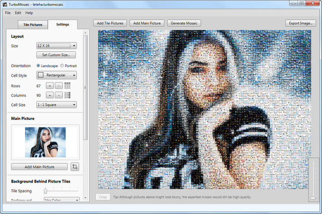Click the grid icon next to Columns

coord(67,95)
